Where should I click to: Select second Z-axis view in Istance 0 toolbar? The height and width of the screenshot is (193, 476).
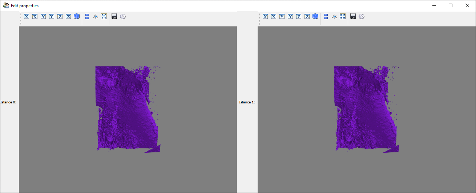click(68, 16)
